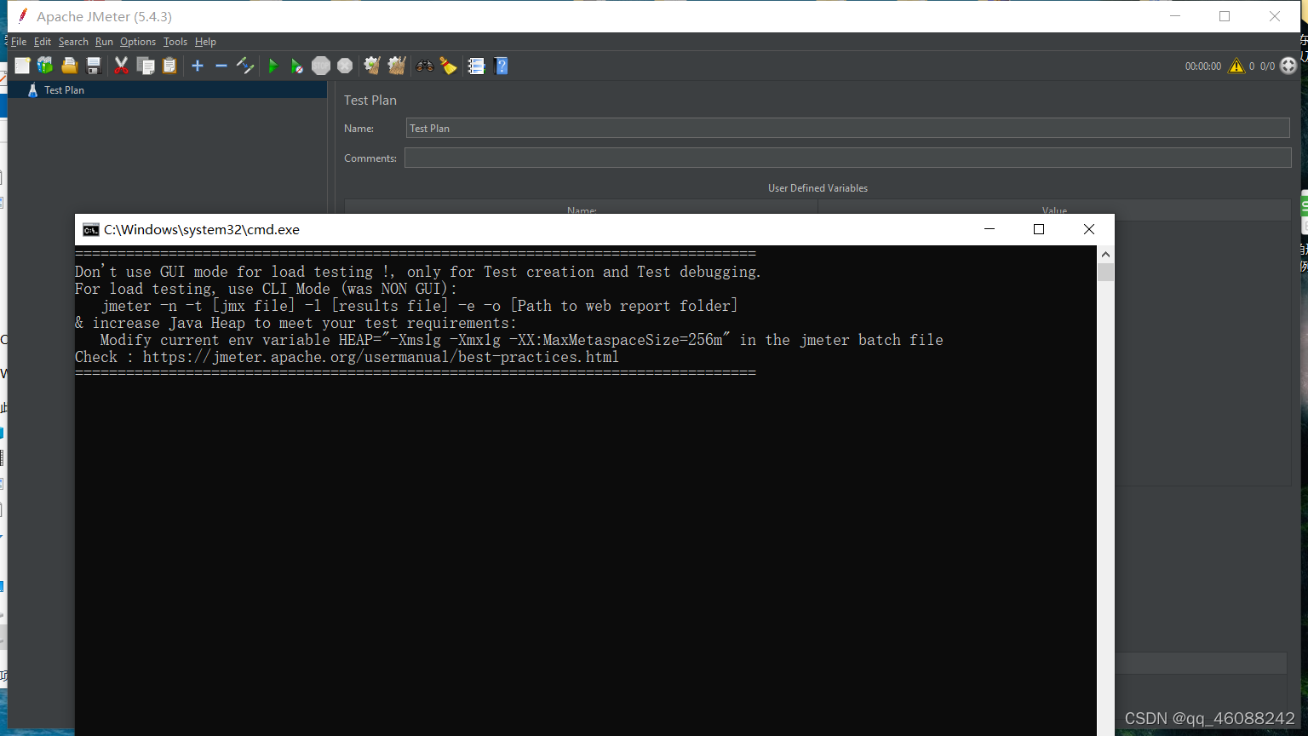Click the 00:00:00 elapsed time display
Image resolution: width=1308 pixels, height=736 pixels.
point(1203,66)
